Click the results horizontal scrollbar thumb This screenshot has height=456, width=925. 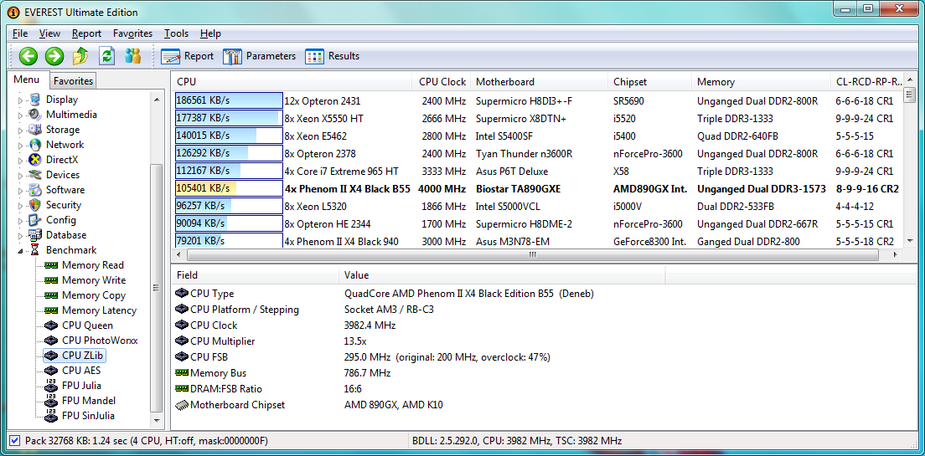coord(532,255)
